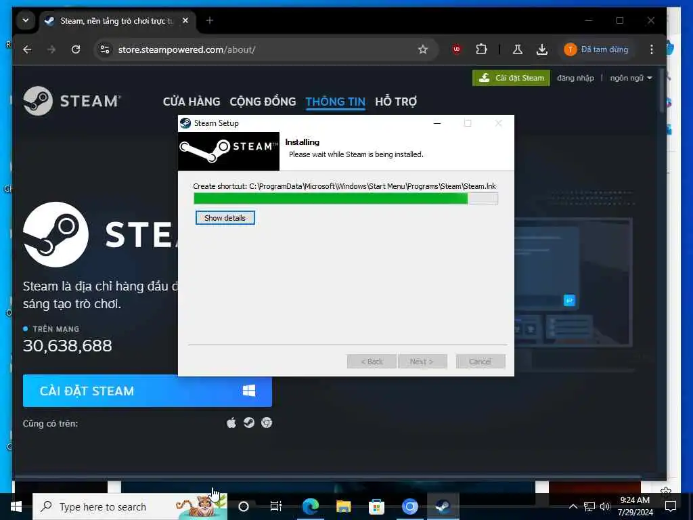Viewport: 693px width, 520px height.
Task: Click the Steam Setup title bar icon
Action: pyautogui.click(x=185, y=123)
